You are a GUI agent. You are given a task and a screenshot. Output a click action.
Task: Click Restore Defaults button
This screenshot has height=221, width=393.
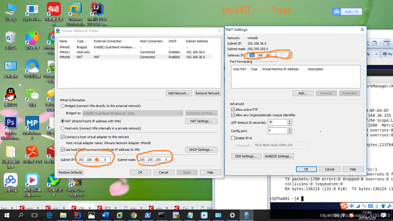point(70,172)
